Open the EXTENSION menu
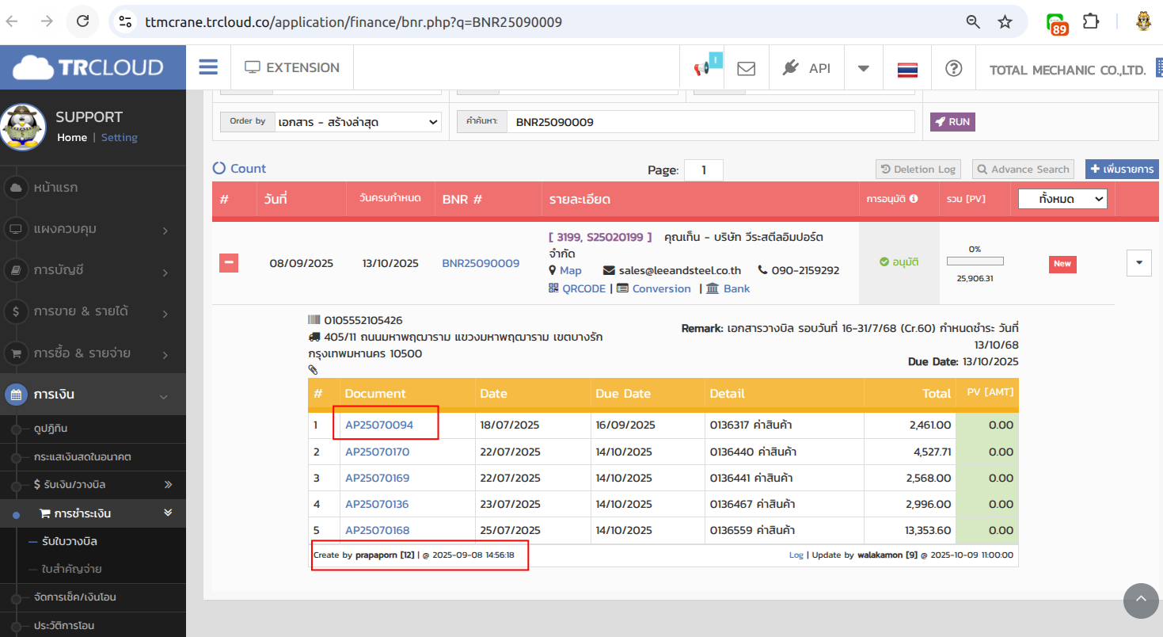 (x=292, y=68)
